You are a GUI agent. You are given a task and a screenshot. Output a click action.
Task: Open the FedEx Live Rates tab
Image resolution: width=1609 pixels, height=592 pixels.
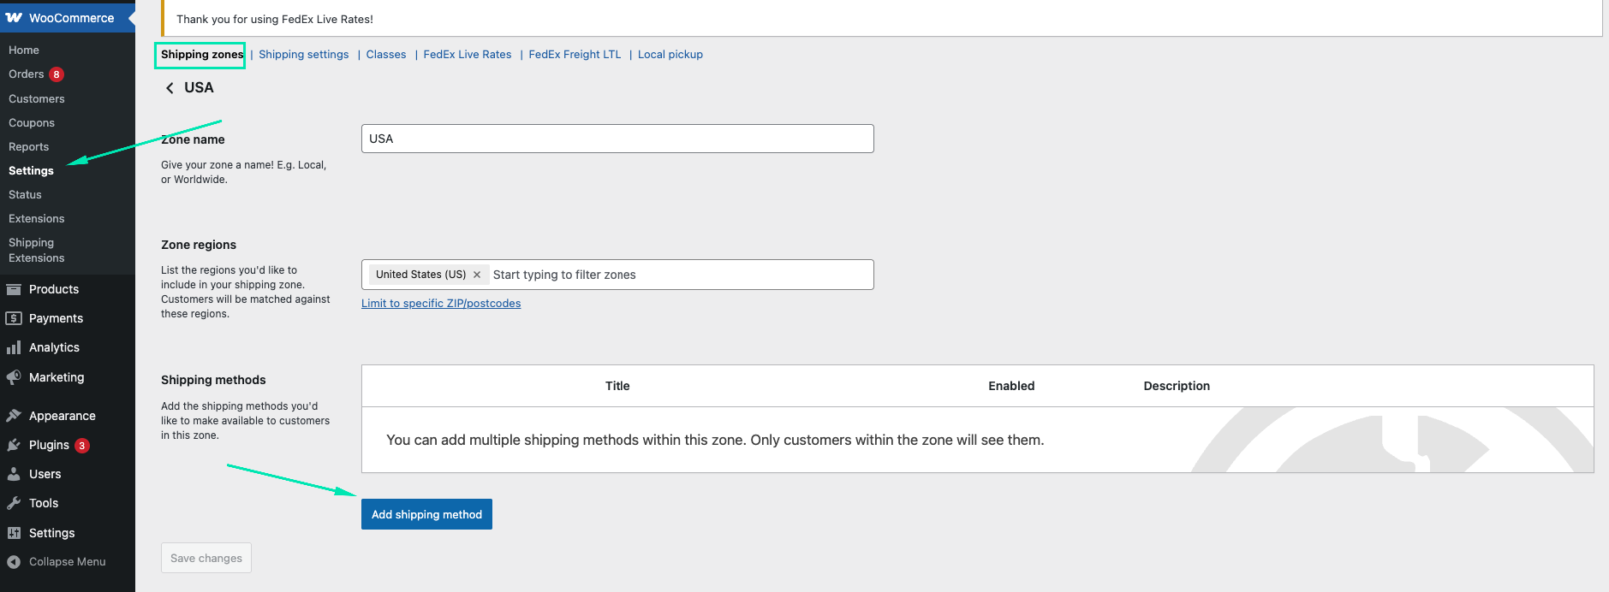coord(467,55)
